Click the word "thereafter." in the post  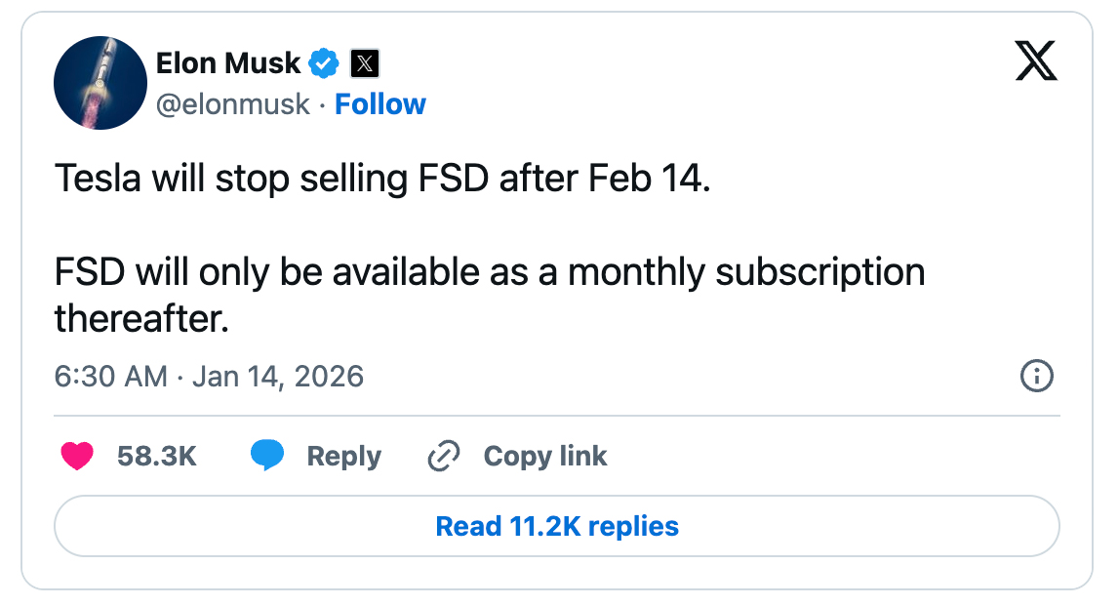click(141, 318)
